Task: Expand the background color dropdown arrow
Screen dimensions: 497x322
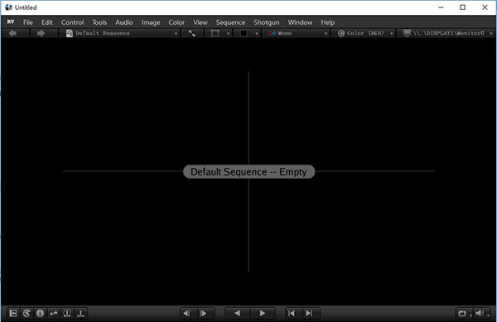Action: (x=257, y=34)
